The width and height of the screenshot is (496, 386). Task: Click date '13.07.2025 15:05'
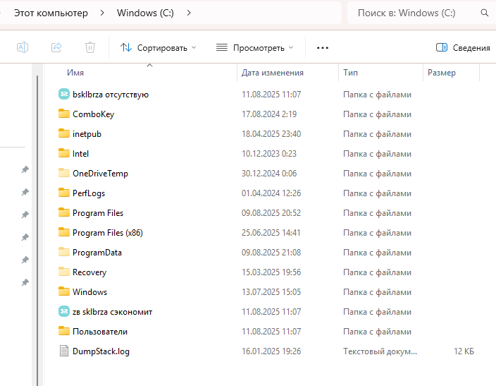point(271,292)
